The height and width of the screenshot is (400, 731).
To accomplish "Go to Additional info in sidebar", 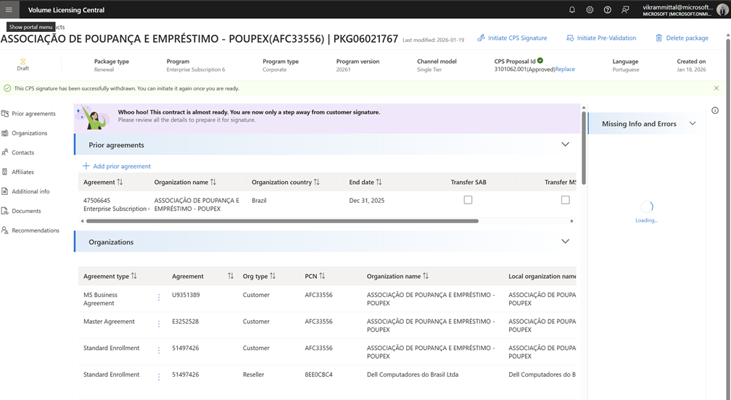I will tap(25, 192).
